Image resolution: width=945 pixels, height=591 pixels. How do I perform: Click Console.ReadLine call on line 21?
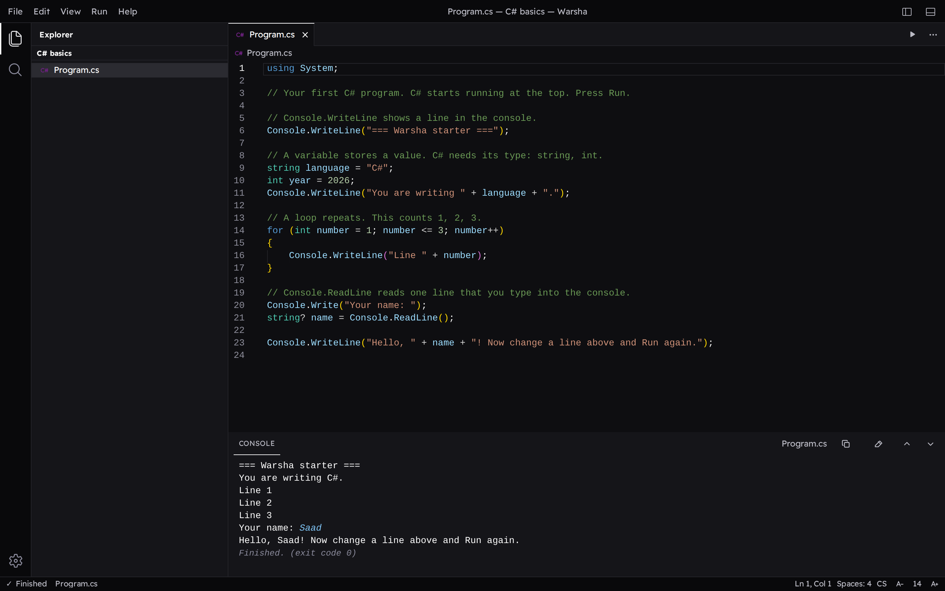pos(399,318)
